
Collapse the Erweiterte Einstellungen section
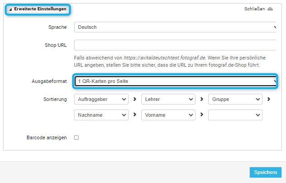pyautogui.click(x=38, y=9)
